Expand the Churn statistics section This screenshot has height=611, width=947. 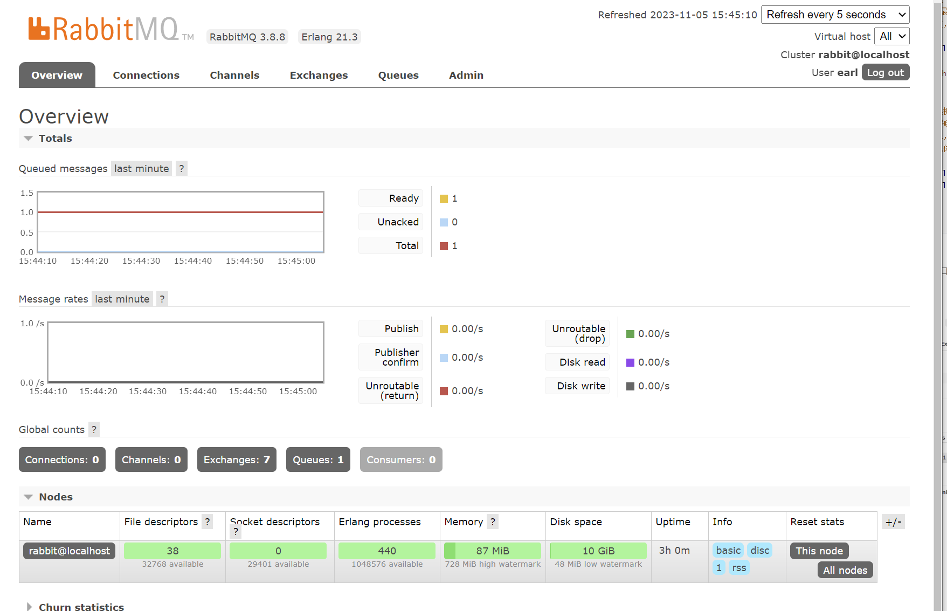pyautogui.click(x=74, y=607)
